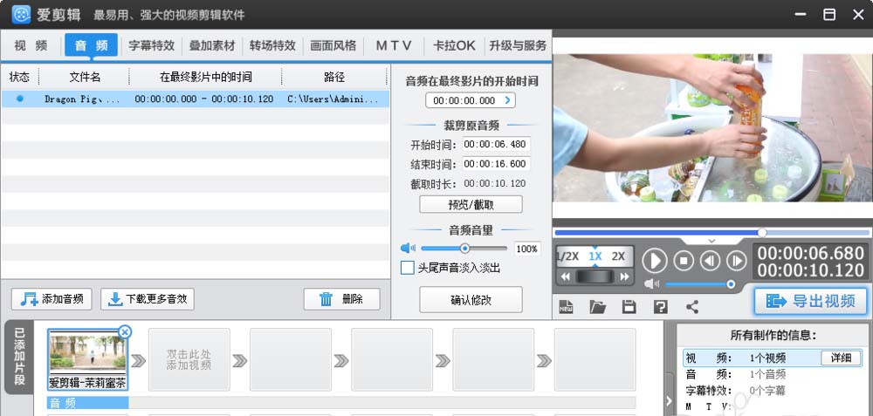
Task: Click the 详细 button for 视频 info
Action: click(841, 358)
